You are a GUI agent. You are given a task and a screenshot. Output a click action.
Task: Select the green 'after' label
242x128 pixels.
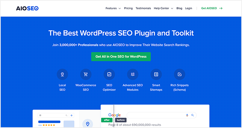pos(107,120)
